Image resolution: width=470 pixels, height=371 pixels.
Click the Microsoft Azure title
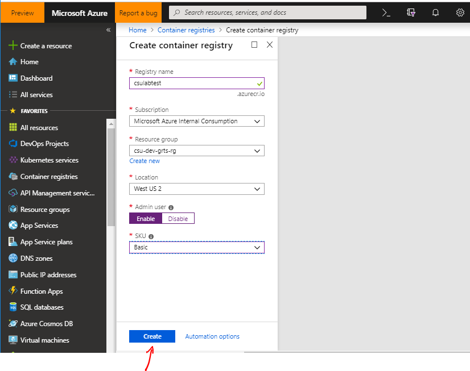tap(80, 13)
